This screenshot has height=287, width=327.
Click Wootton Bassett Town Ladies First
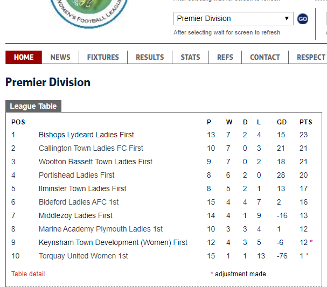pos(95,162)
